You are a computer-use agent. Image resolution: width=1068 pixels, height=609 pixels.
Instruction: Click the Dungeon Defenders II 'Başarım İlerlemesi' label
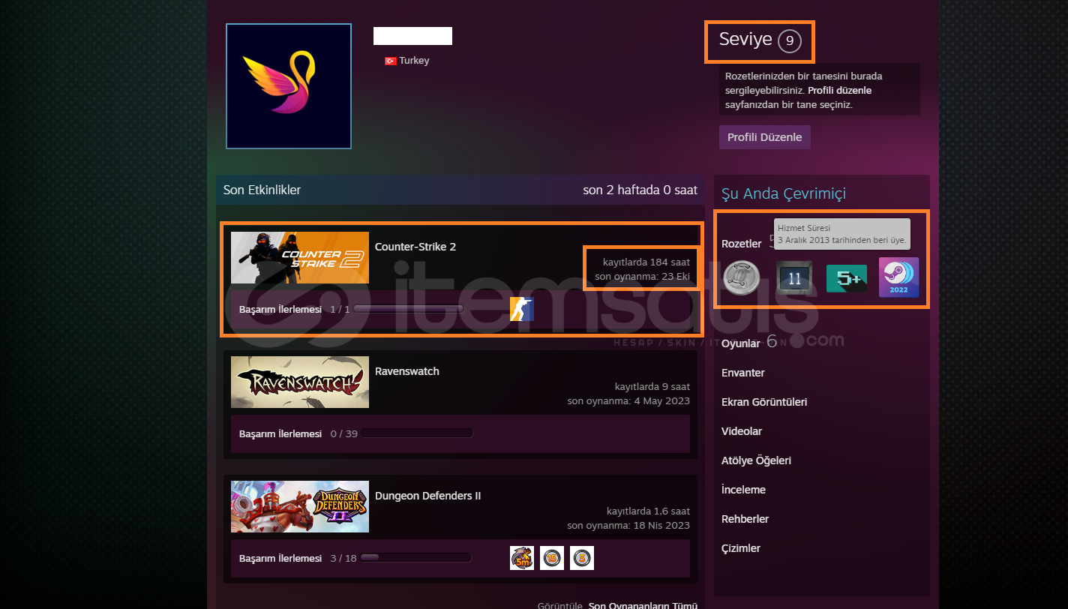[280, 558]
